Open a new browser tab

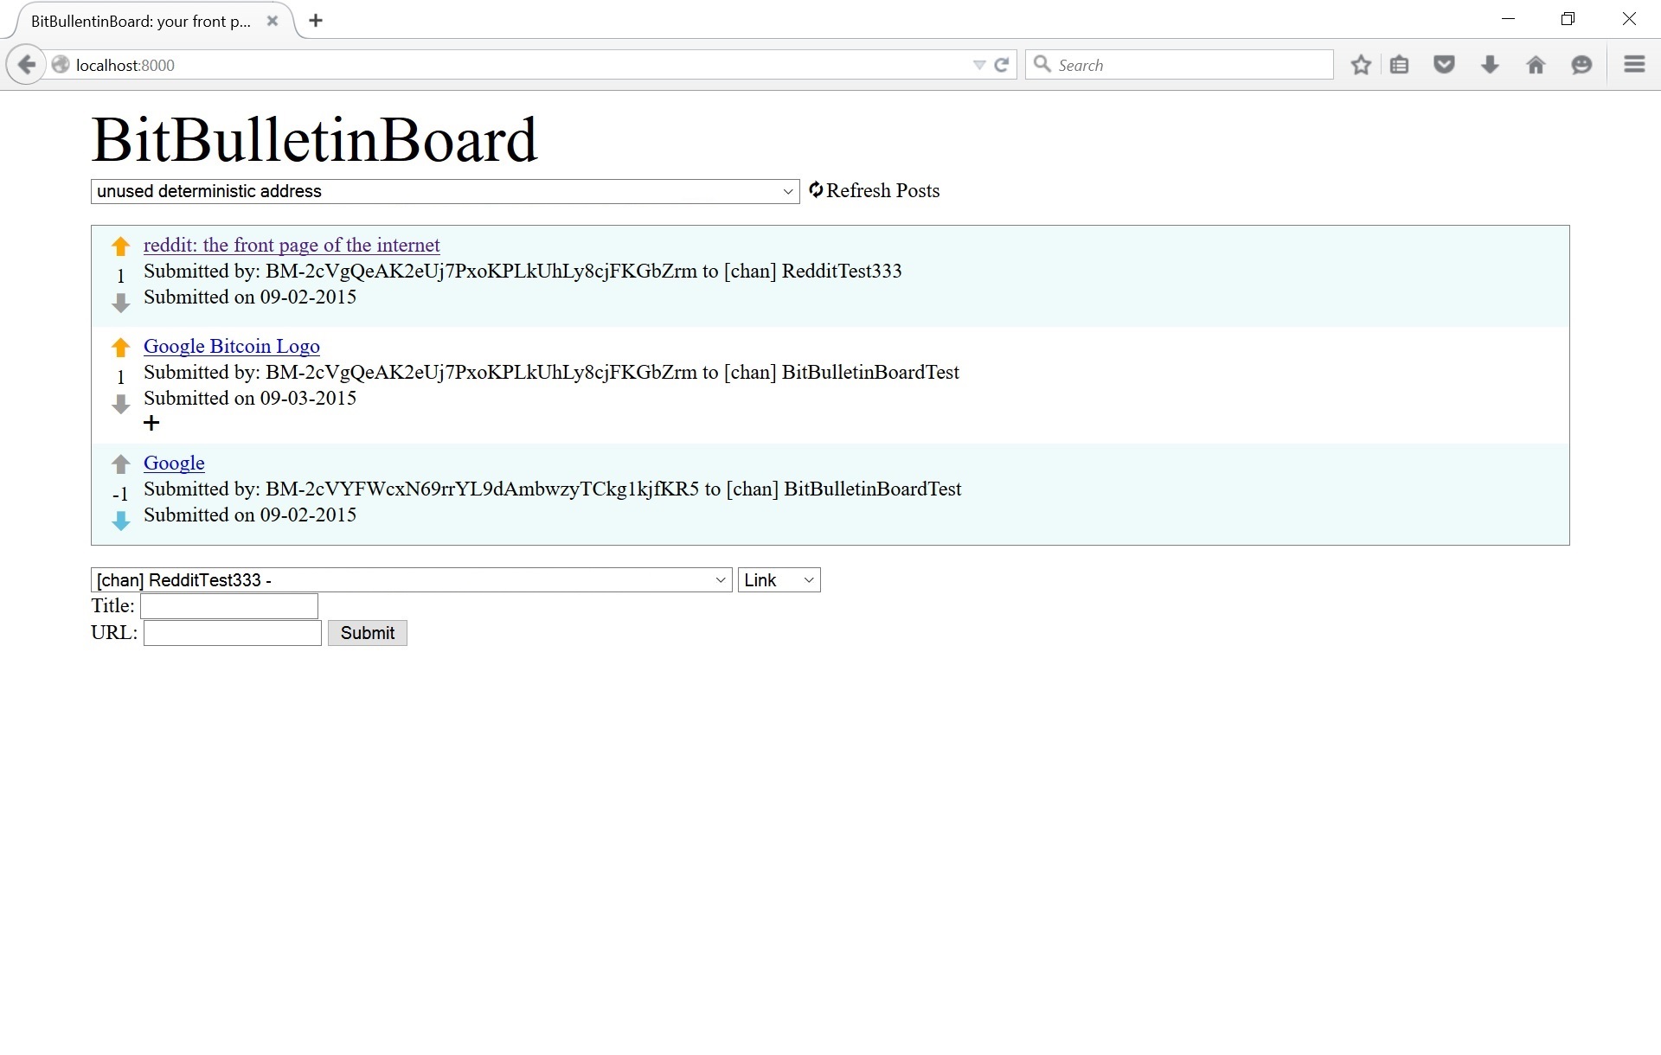point(316,21)
